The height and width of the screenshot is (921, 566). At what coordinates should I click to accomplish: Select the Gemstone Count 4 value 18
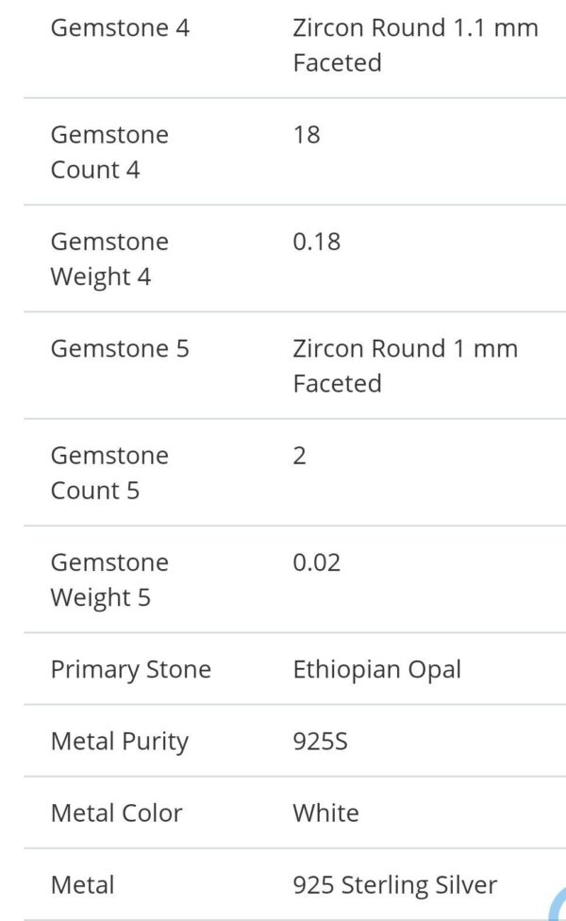click(x=307, y=135)
